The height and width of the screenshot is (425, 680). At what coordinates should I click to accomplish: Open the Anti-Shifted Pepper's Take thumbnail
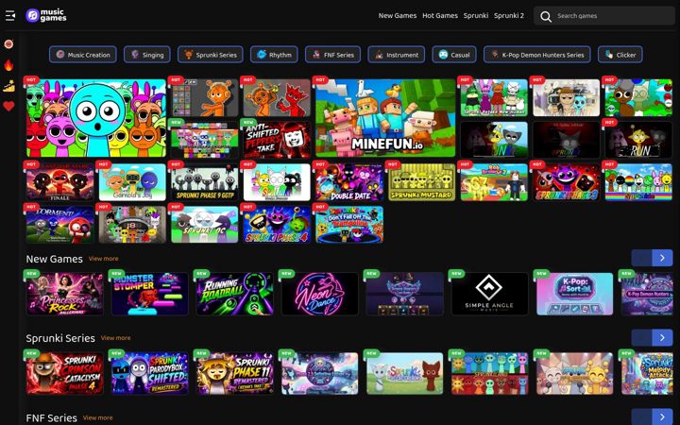(277, 139)
